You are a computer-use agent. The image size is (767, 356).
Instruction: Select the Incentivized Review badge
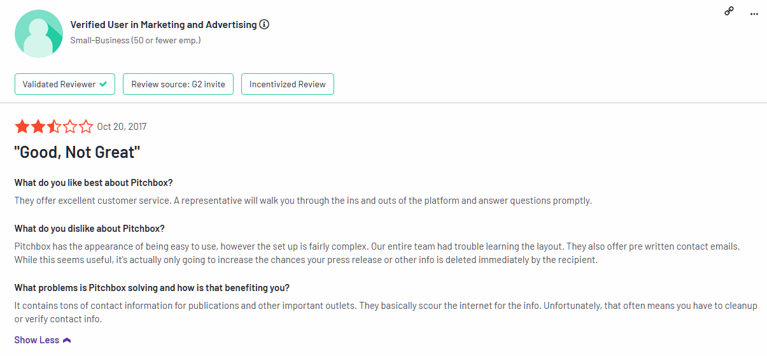click(288, 84)
